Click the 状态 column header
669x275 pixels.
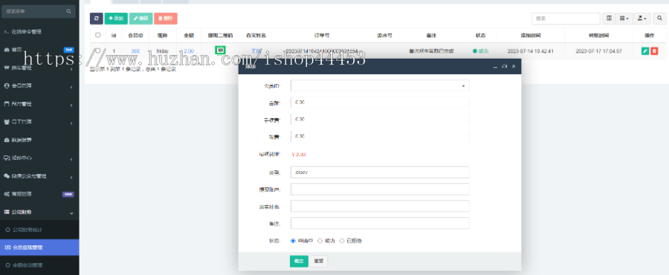point(480,36)
